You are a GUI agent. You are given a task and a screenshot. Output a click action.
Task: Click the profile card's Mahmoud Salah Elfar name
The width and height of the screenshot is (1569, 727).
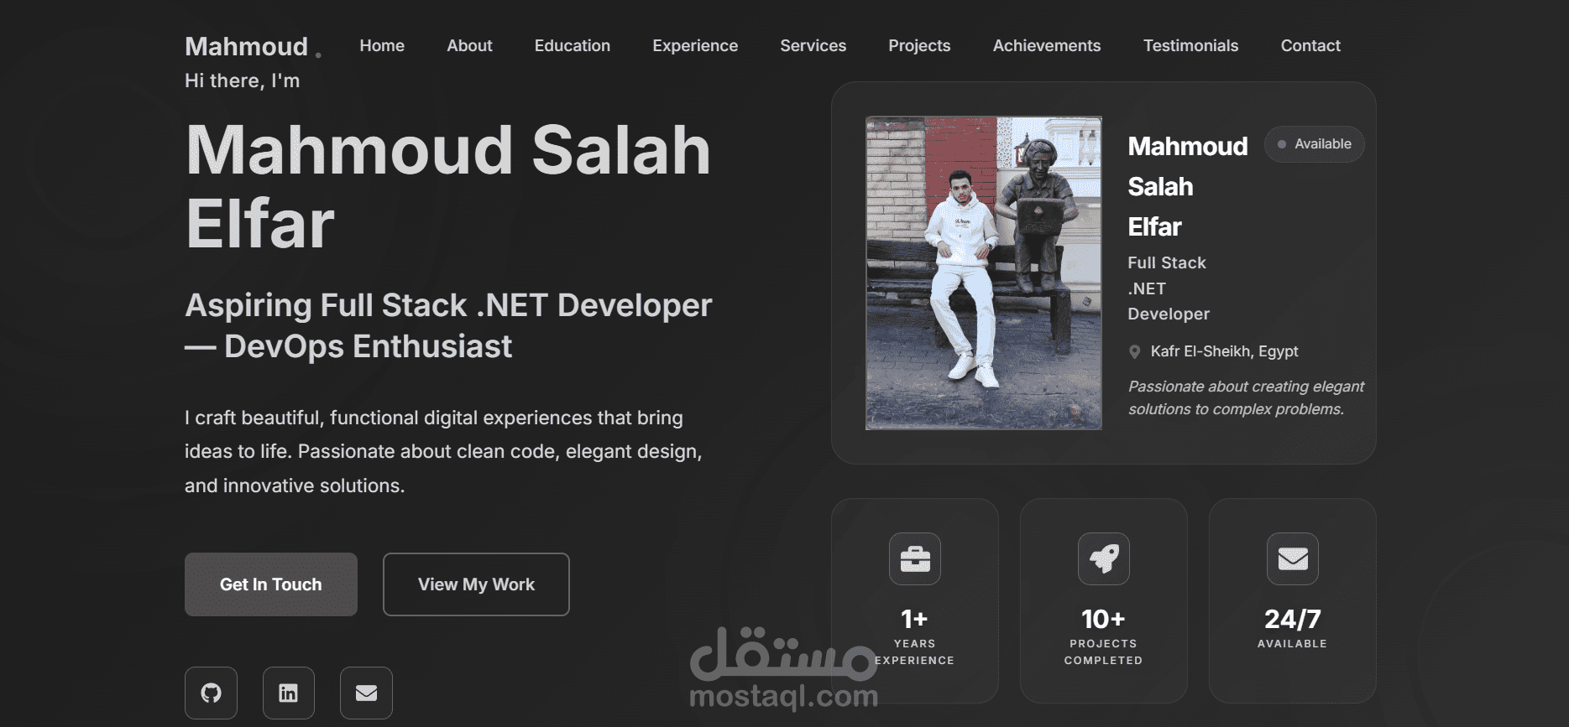[x=1188, y=186]
